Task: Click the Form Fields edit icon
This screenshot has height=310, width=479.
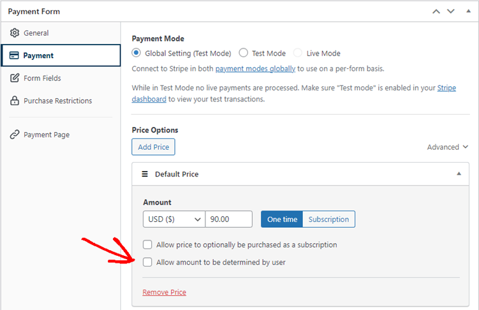Action: pyautogui.click(x=15, y=78)
